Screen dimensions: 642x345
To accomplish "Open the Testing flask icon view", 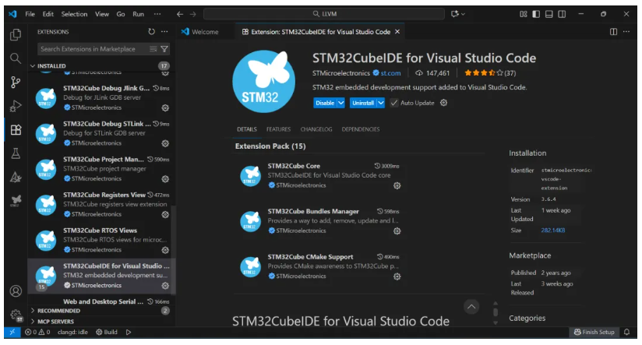I will [x=15, y=153].
